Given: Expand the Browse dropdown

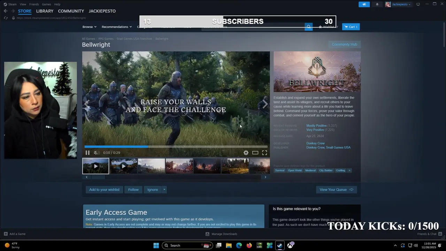Looking at the screenshot, I should (89, 27).
